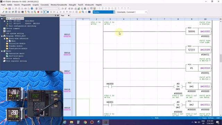
Task: Open Calculator from the taskbar
Action: 78,122
